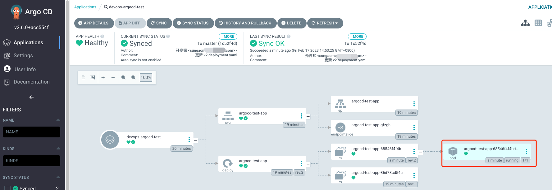This screenshot has width=552, height=190.
Task: Open Applications in the sidebar
Action: (28, 43)
